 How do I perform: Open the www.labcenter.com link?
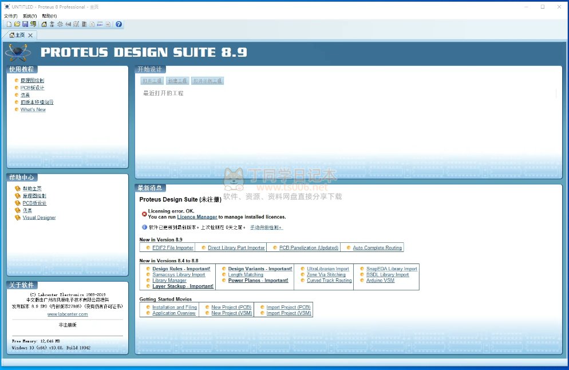pos(68,314)
